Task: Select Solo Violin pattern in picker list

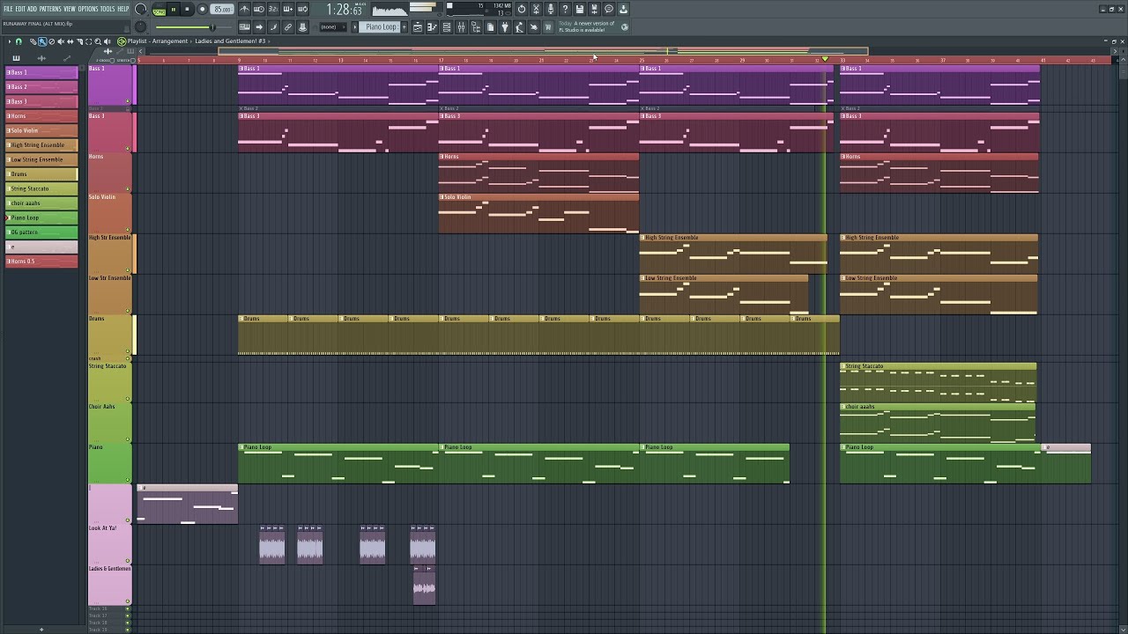Action: click(x=41, y=130)
